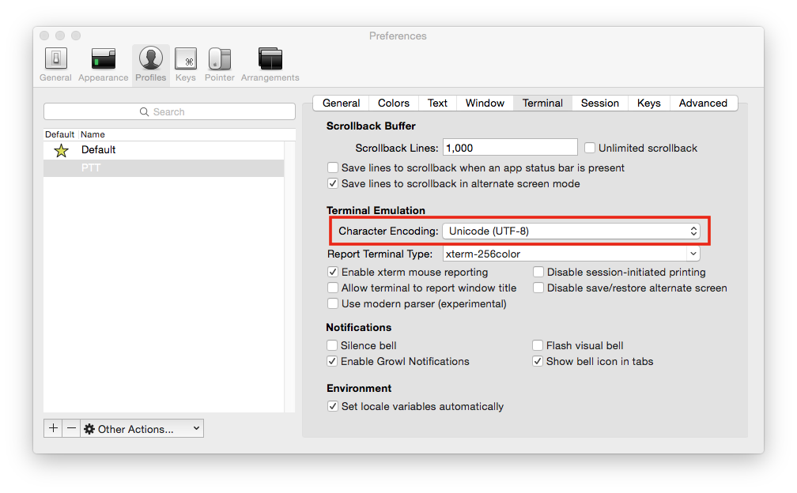Open the Other Actions dropdown menu

pyautogui.click(x=142, y=428)
